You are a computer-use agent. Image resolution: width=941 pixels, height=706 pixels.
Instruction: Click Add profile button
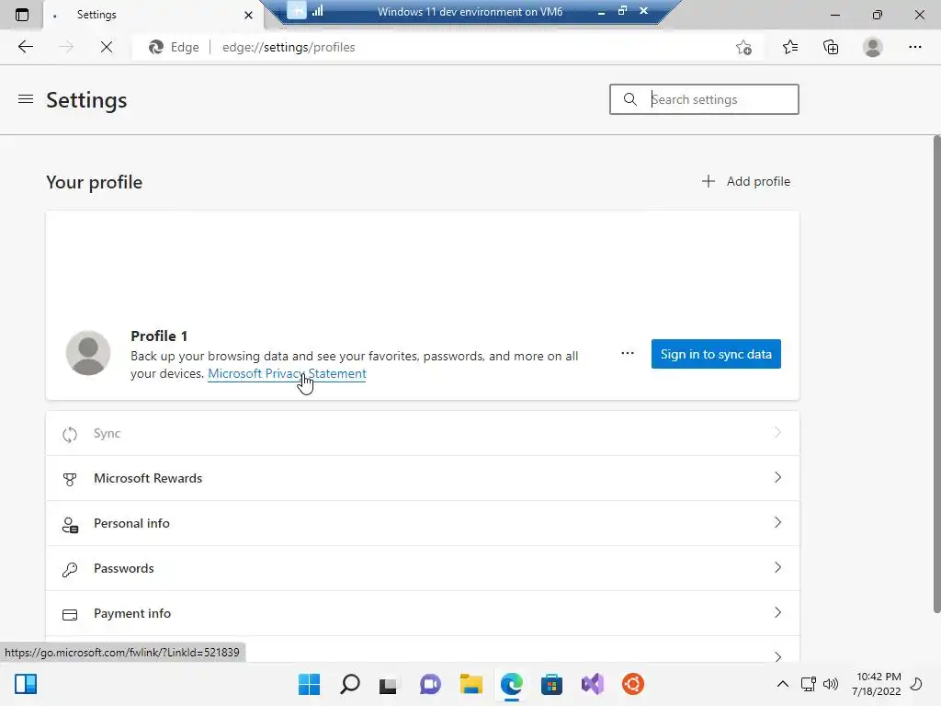tap(746, 181)
